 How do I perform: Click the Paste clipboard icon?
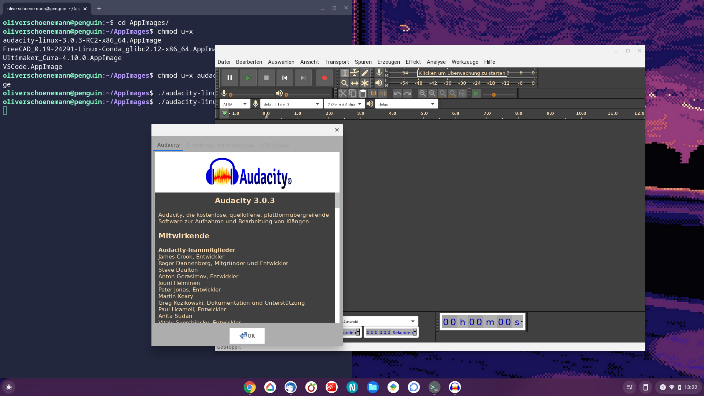(x=363, y=93)
